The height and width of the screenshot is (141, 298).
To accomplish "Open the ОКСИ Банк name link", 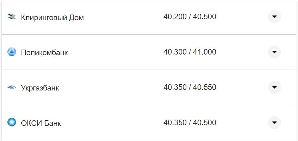I will point(41,123).
